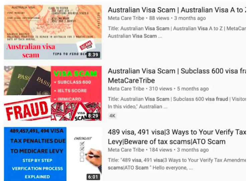Viewport: 248px width, 181px height.
Task: Visit Meta Care Tribe channel, 184 views video
Action: 126,150
